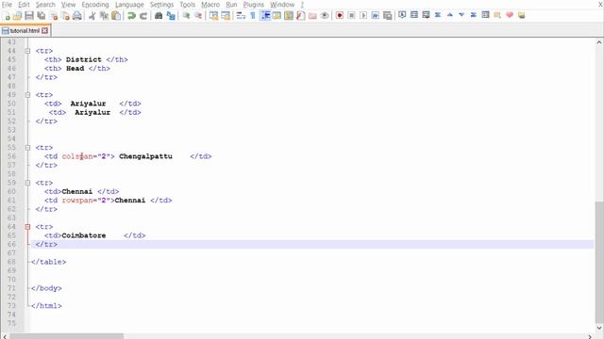Play back the recorded macro

click(x=363, y=16)
